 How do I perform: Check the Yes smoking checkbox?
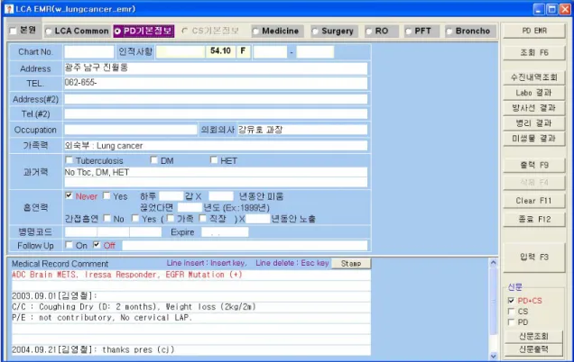coord(106,195)
